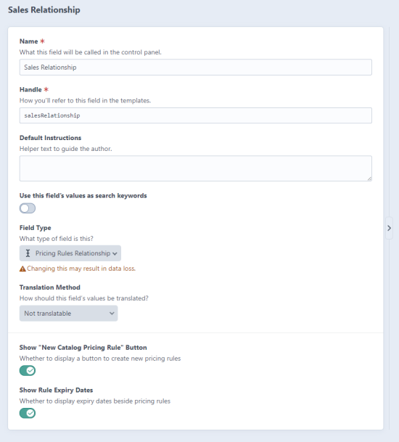Expand the right sidebar chevron

coord(389,228)
